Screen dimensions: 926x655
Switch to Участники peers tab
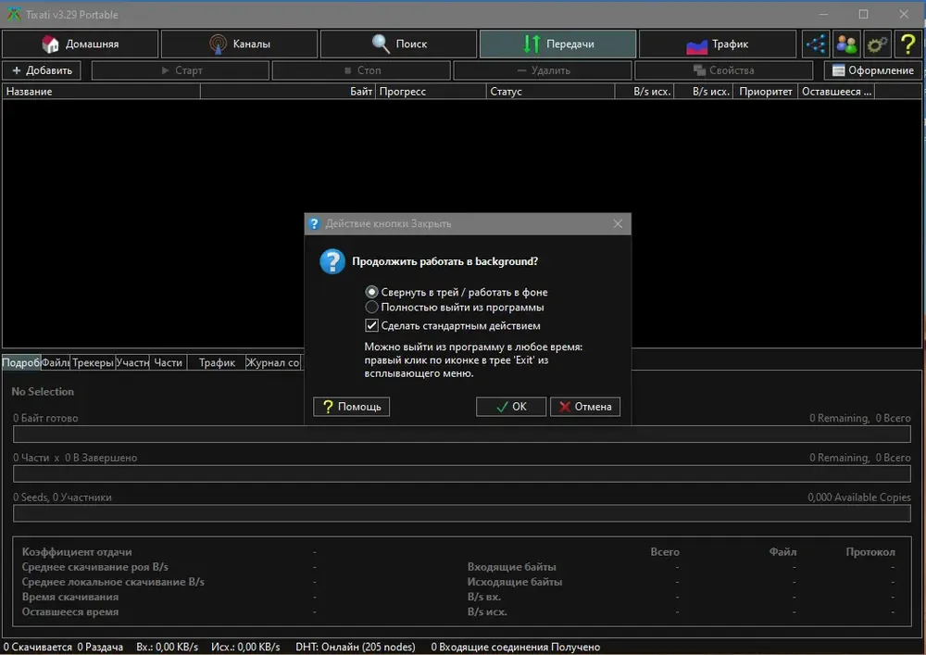tap(132, 362)
